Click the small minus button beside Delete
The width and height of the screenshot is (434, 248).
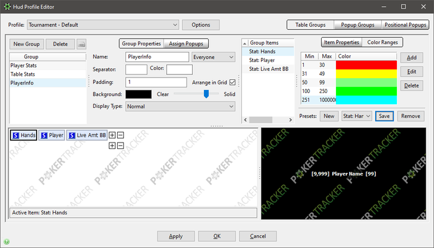tap(81, 44)
